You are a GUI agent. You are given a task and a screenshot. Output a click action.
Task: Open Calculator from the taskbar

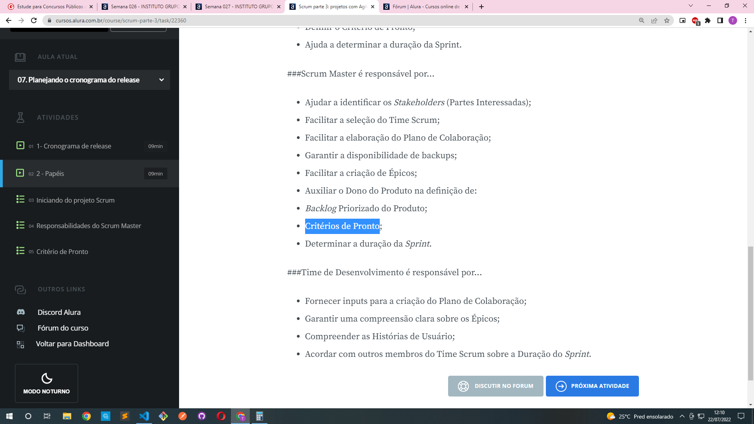click(x=260, y=416)
